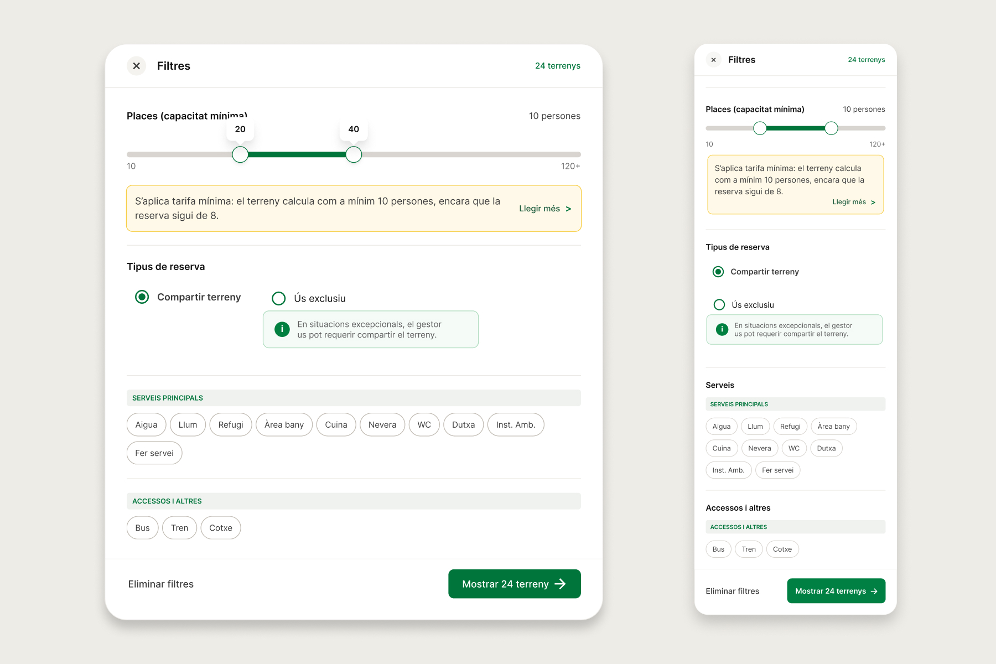Click the green info icon in large panel
Screen dimensions: 996x664
coord(282,329)
